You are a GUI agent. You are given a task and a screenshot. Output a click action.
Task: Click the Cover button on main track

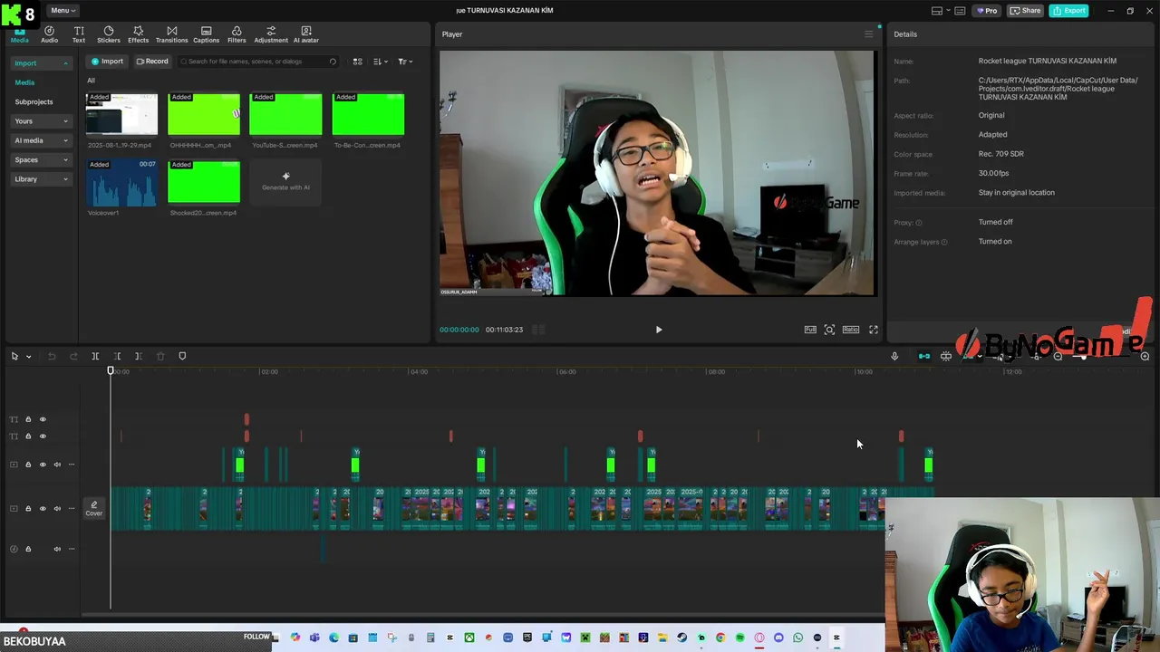click(x=94, y=509)
